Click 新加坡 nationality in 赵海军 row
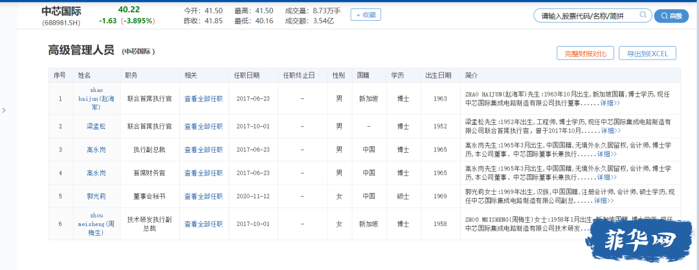The width and height of the screenshot is (699, 270). click(x=368, y=98)
